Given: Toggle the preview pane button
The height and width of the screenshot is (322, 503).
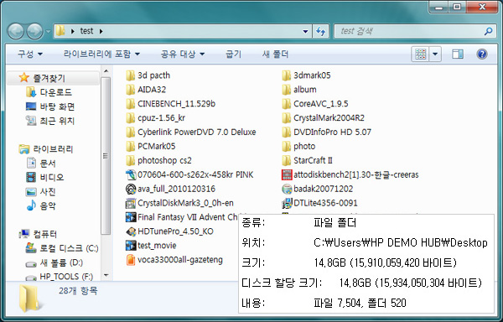Looking at the screenshot, I should pyautogui.click(x=458, y=54).
